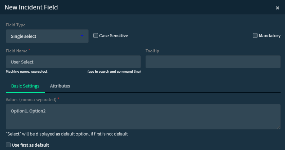Tick the Mandatory checkbox

tap(255, 35)
